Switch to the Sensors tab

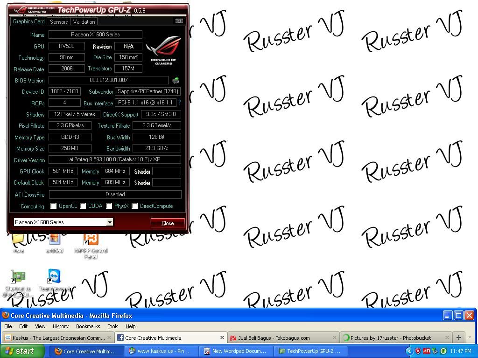click(x=59, y=21)
